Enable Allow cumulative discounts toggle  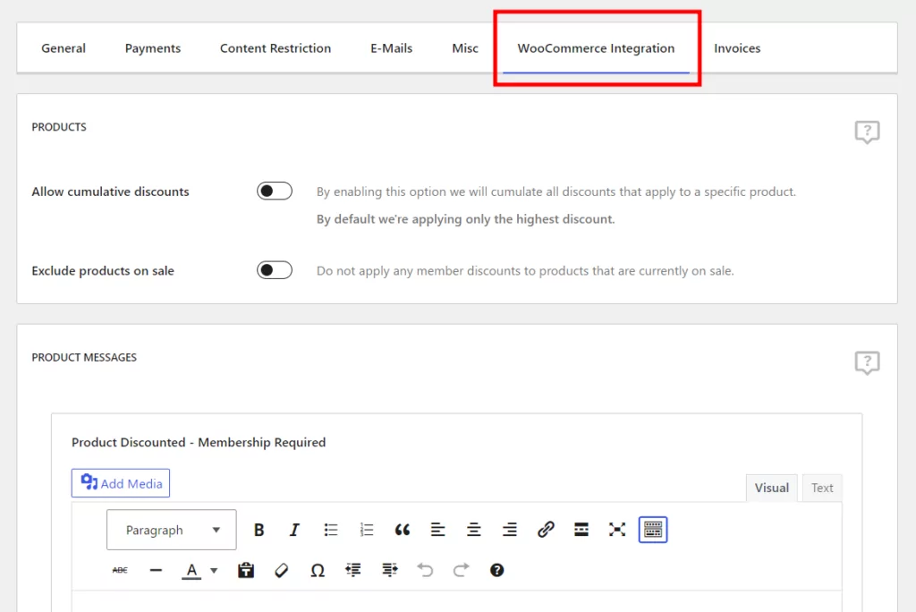pos(275,191)
